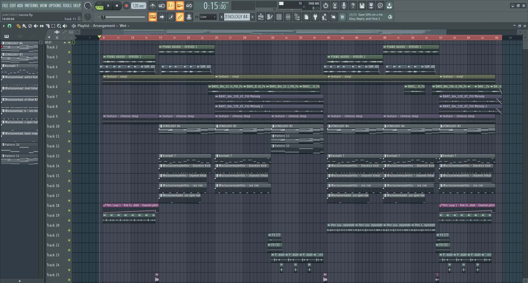Click one-click audio recording microphone
This screenshot has width=528, height=283.
click(344, 6)
